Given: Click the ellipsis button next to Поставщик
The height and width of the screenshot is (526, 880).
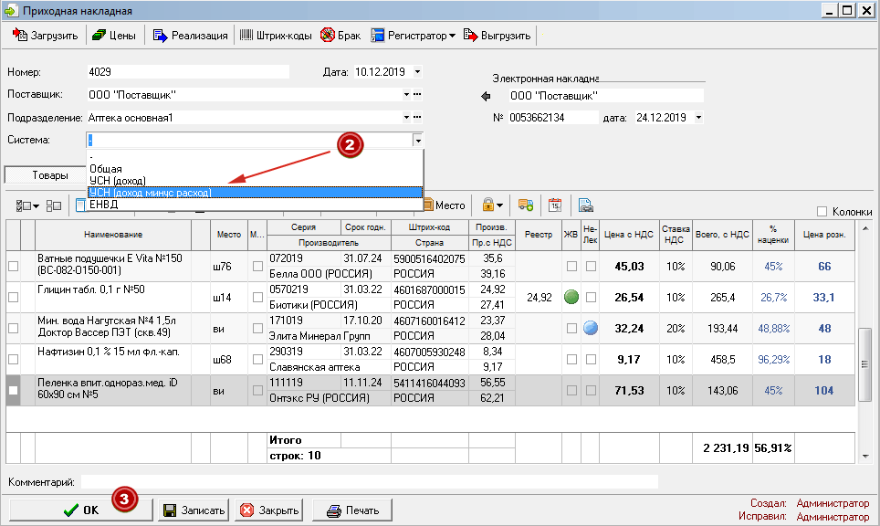Looking at the screenshot, I should point(417,94).
